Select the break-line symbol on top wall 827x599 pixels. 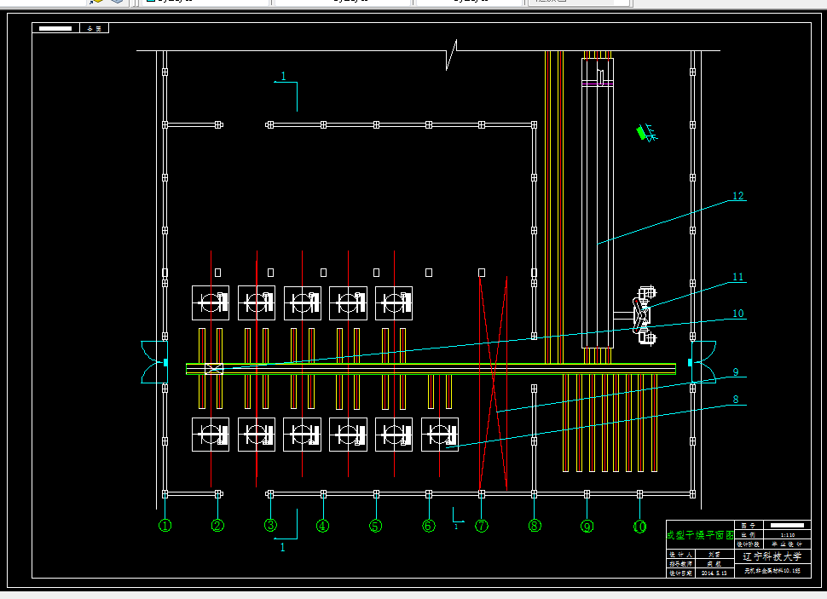(452, 55)
